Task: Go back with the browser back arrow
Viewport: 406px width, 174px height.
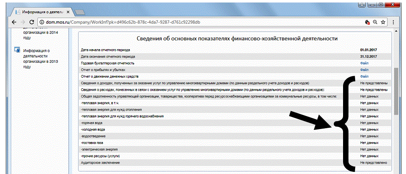Action: [x=14, y=22]
